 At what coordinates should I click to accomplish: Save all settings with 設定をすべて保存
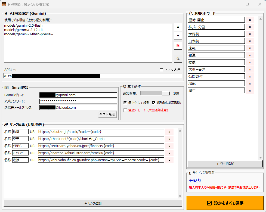(225, 203)
